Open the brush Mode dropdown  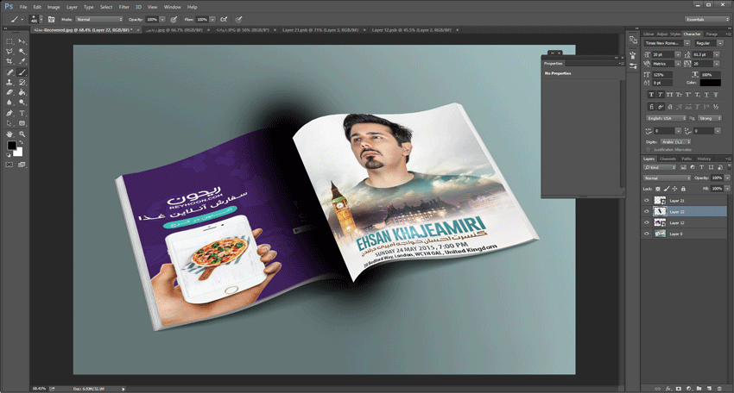(x=98, y=19)
